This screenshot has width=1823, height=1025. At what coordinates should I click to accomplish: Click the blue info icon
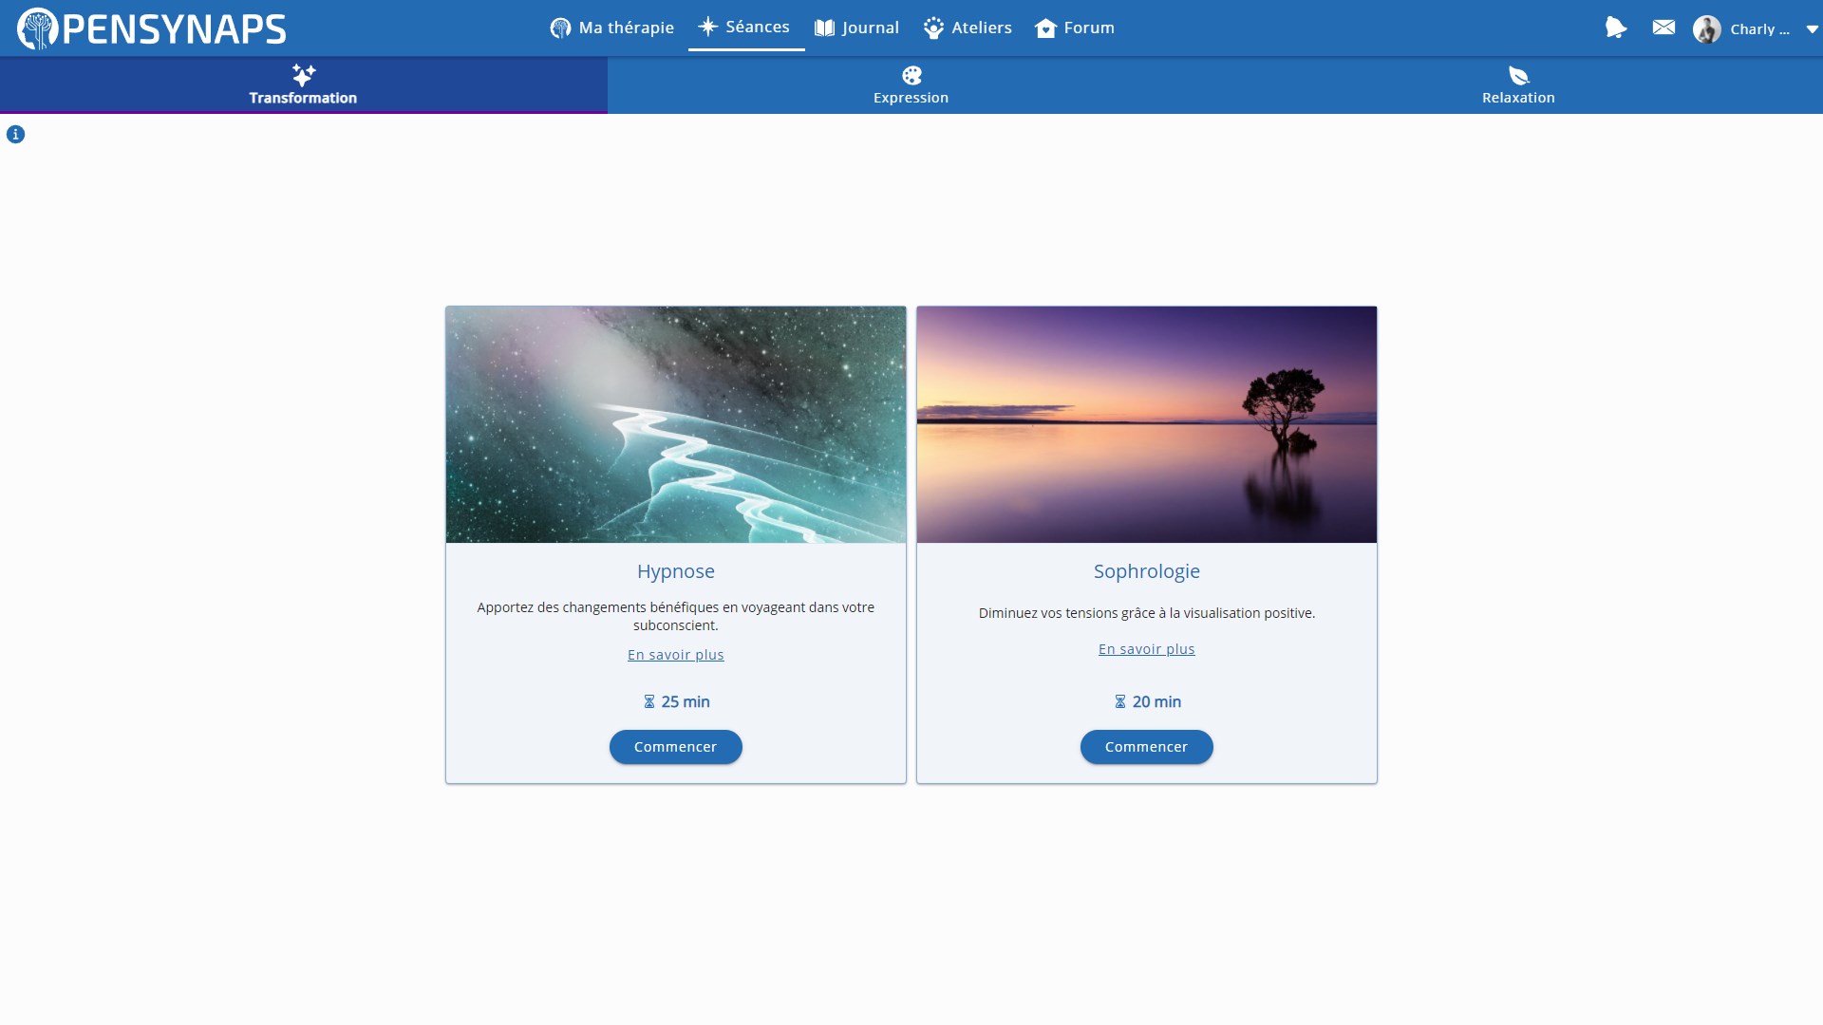coord(15,135)
